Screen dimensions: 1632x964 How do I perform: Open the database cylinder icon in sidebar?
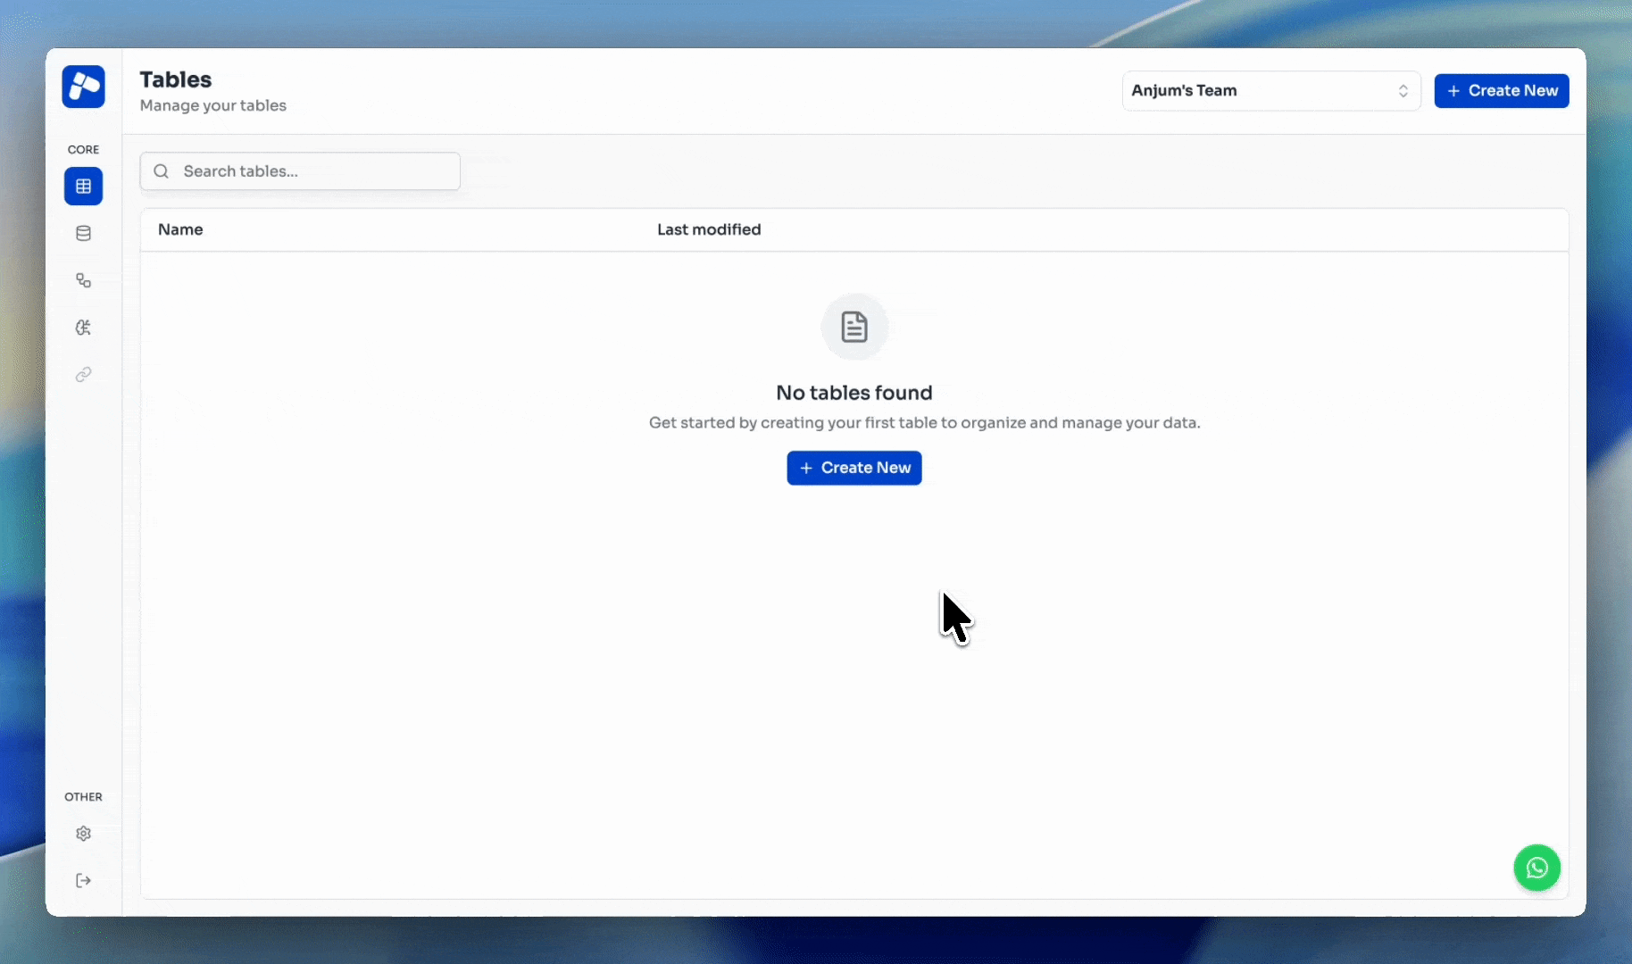[83, 234]
